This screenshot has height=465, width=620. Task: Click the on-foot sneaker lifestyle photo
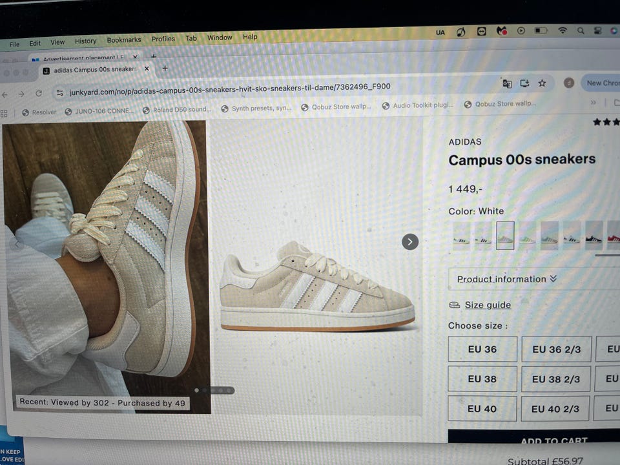point(106,267)
